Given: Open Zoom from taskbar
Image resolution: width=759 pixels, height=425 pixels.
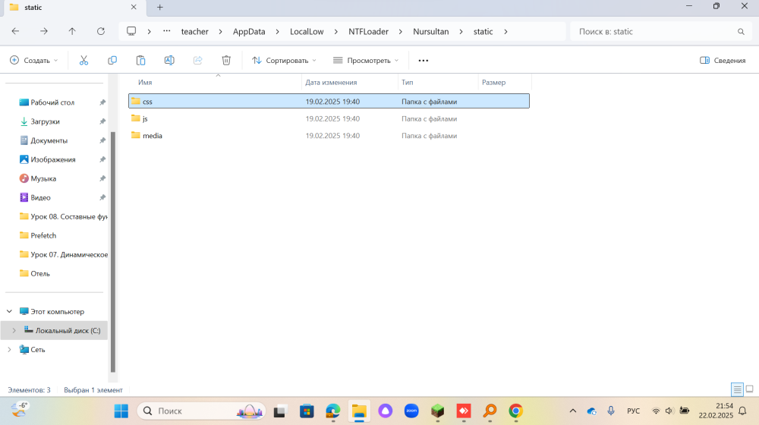Looking at the screenshot, I should [x=411, y=411].
